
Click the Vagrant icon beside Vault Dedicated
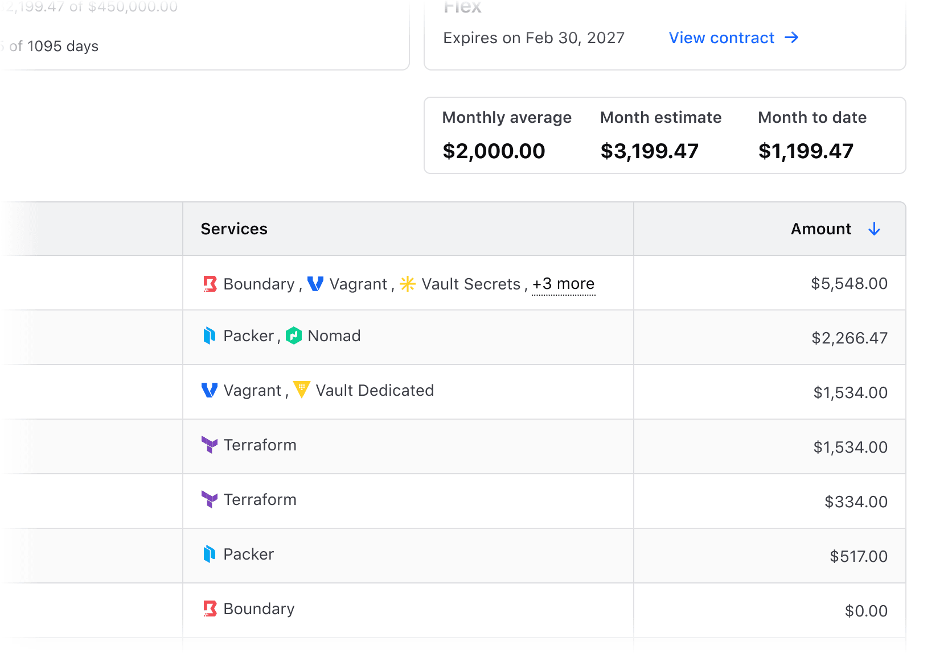[x=210, y=390]
